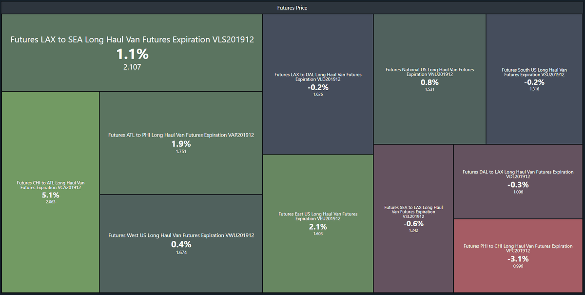Viewport: 585px width, 295px height.
Task: Click the 1.9% change percentage
Action: click(181, 144)
